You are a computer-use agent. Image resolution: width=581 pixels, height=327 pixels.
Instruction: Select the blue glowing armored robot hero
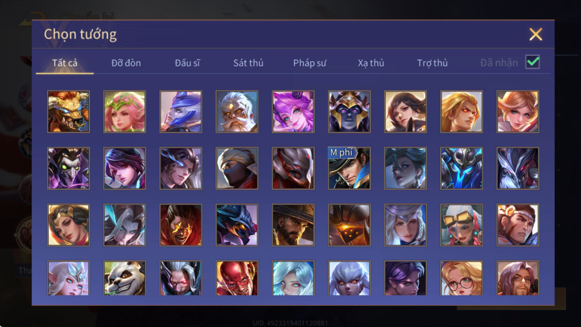461,168
